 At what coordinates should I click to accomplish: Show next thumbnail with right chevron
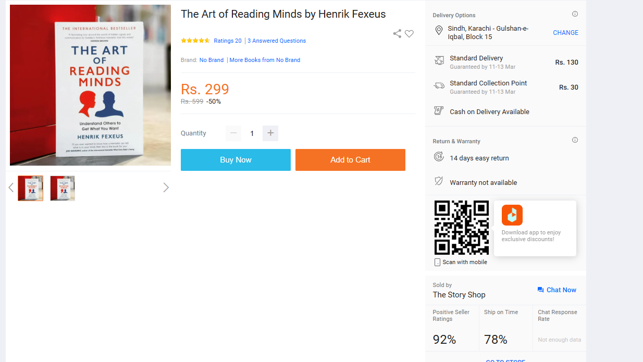166,188
